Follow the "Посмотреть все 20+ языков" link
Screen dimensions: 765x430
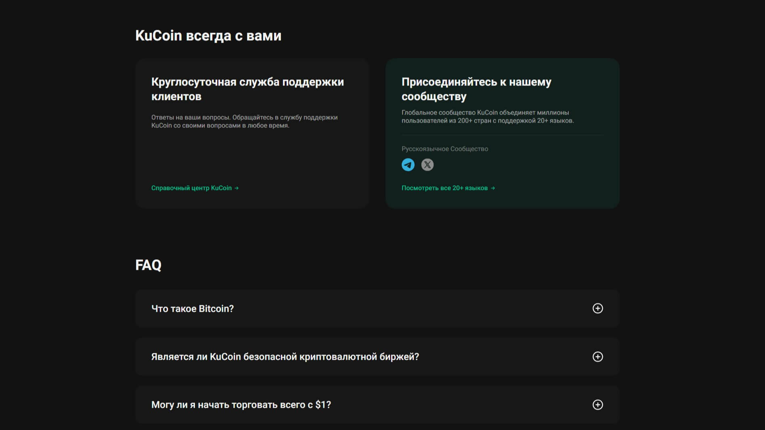click(444, 188)
